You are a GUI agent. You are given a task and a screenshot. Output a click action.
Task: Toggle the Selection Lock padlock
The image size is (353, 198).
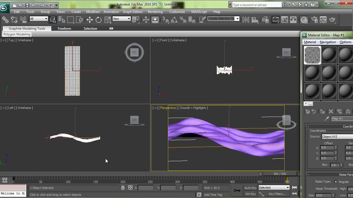click(x=123, y=188)
